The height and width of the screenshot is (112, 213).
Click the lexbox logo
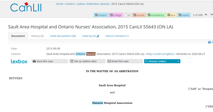pyautogui.click(x=19, y=61)
